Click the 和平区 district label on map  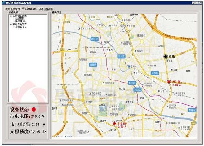click(132, 83)
